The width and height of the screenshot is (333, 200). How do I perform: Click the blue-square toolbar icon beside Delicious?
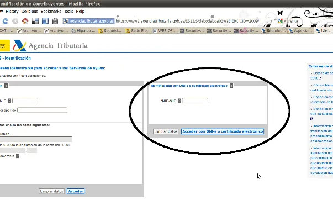pyautogui.click(x=45, y=21)
